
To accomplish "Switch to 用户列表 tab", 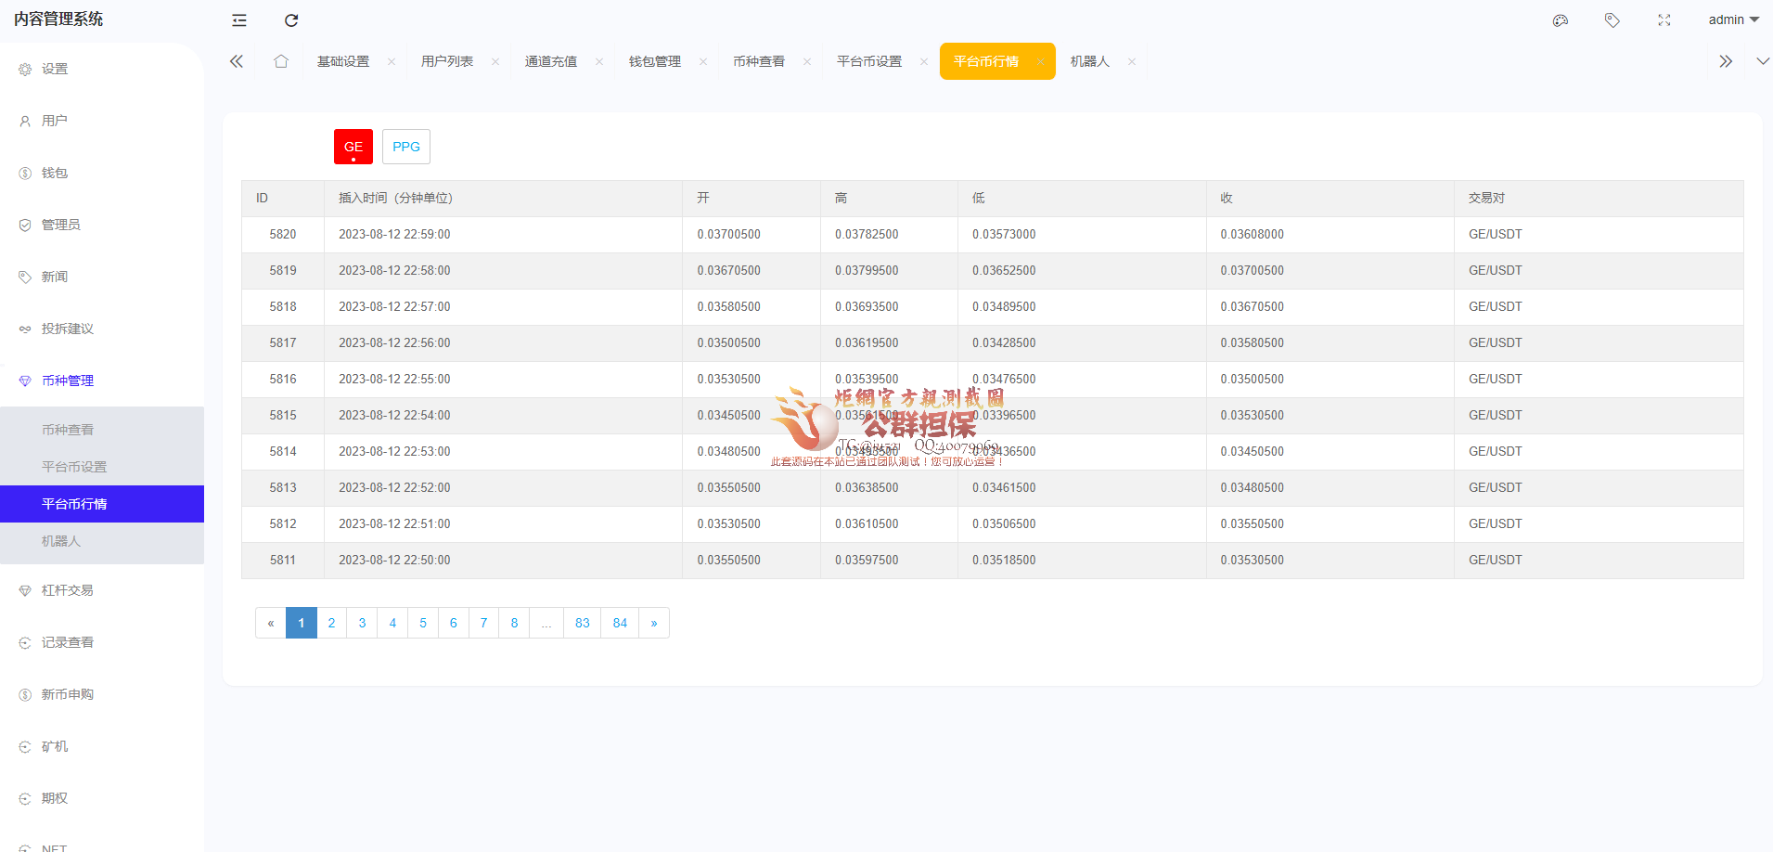I will [x=447, y=61].
